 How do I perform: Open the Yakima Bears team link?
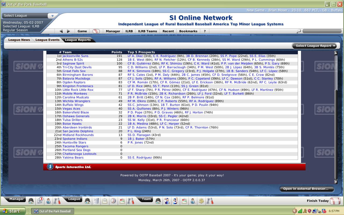tap(73, 157)
